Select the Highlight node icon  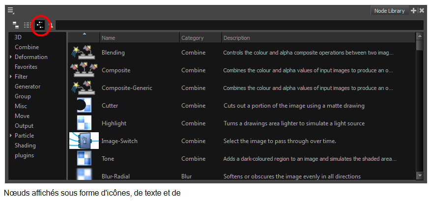(x=84, y=123)
